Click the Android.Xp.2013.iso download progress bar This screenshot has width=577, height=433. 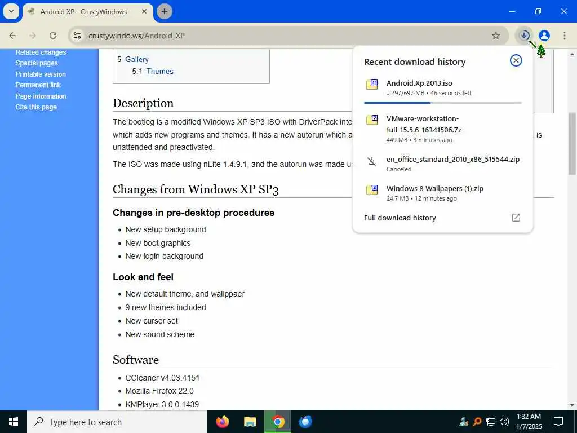[443, 103]
